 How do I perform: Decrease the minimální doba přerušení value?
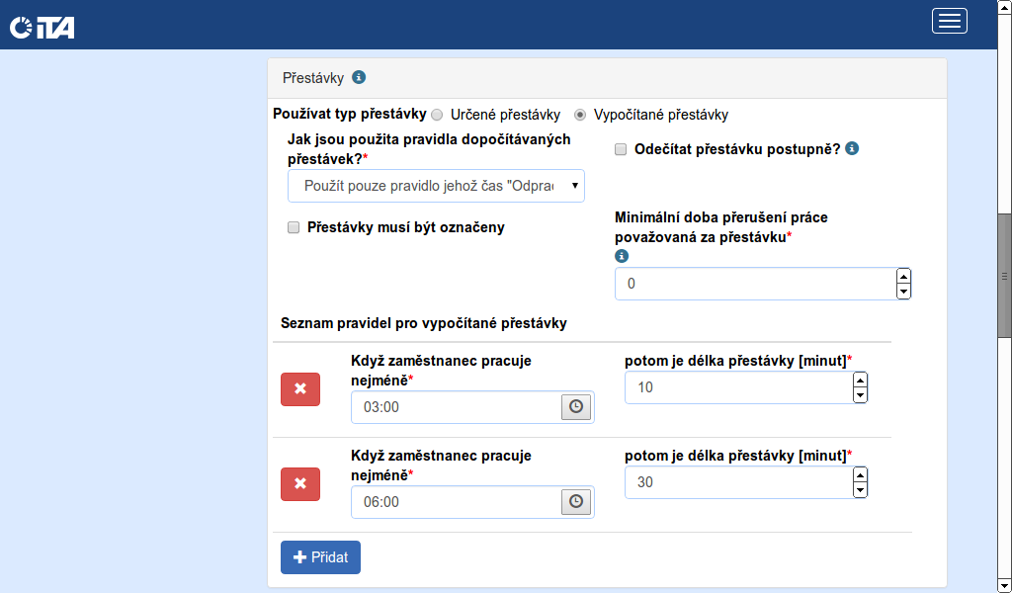click(903, 292)
